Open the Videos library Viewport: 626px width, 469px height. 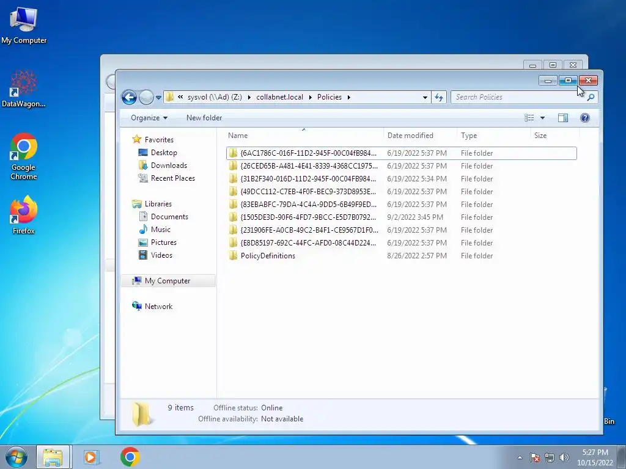pyautogui.click(x=161, y=255)
